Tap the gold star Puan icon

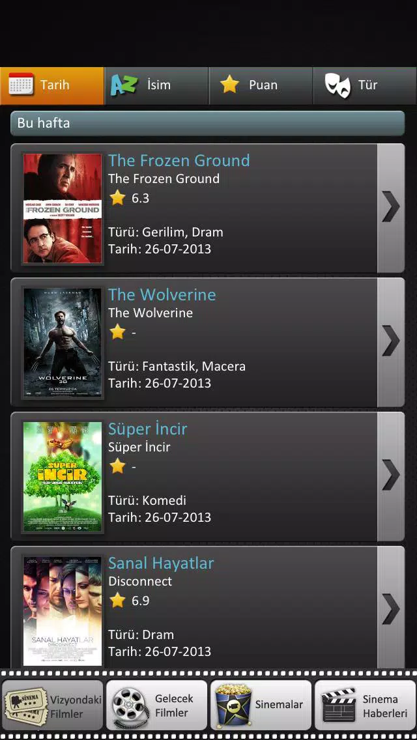(x=229, y=85)
